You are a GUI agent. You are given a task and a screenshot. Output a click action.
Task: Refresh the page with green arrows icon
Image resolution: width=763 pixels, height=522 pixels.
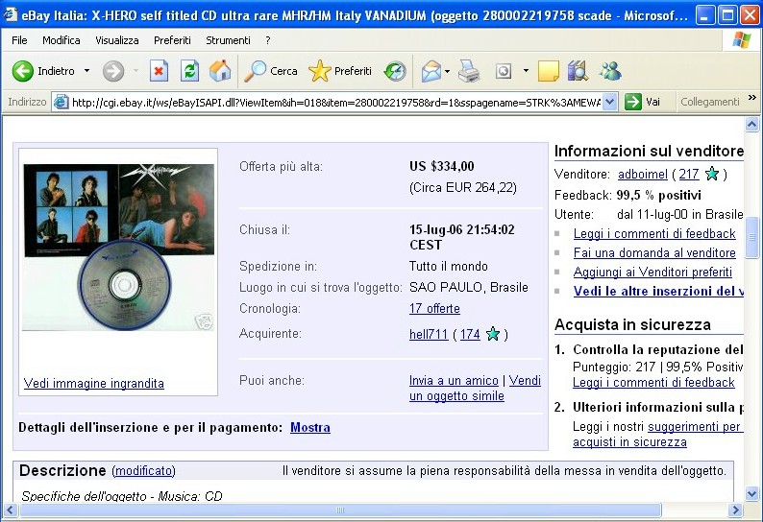tap(189, 71)
